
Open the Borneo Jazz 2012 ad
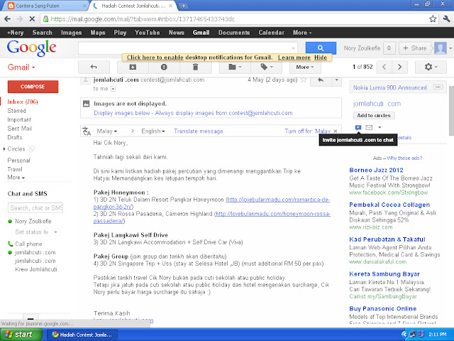click(376, 170)
